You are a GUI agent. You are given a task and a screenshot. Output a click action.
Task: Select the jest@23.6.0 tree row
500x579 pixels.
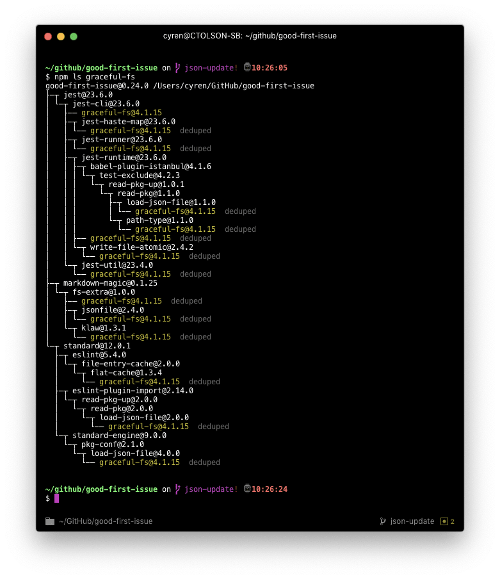[88, 95]
